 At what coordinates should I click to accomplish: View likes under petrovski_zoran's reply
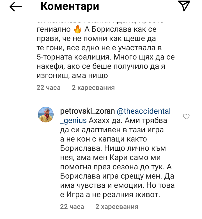tap(117, 207)
